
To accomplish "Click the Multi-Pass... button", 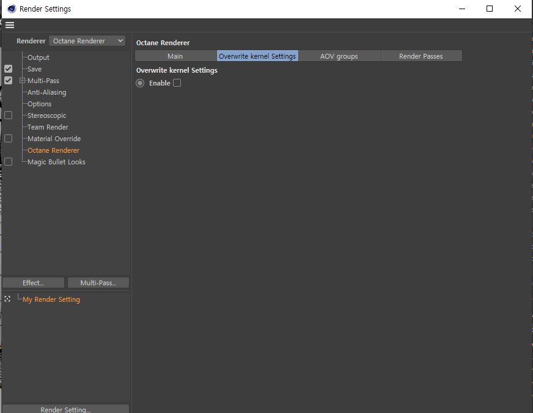I will click(98, 283).
